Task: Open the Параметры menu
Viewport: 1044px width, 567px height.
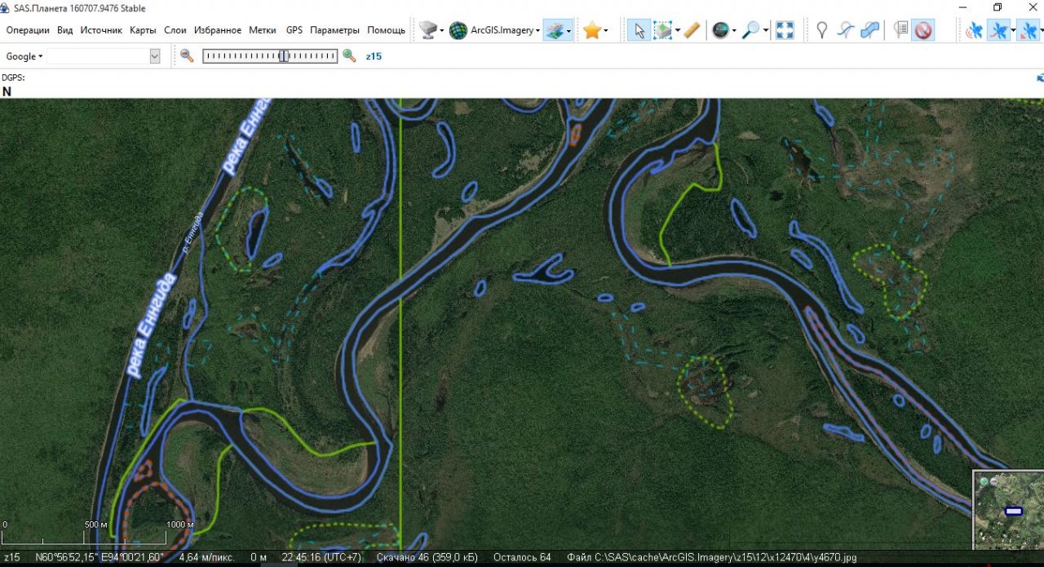Action: 334,30
